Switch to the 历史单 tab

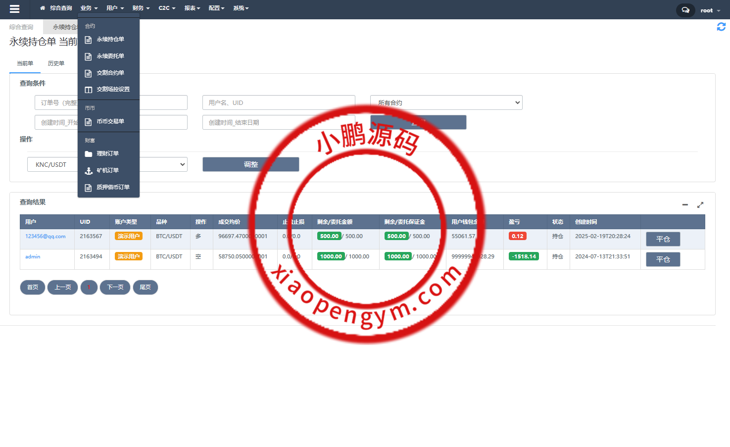pos(56,64)
